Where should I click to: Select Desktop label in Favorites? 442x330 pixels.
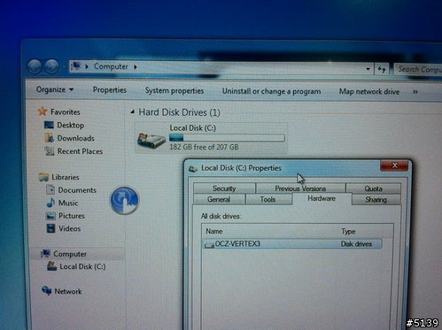(x=70, y=125)
